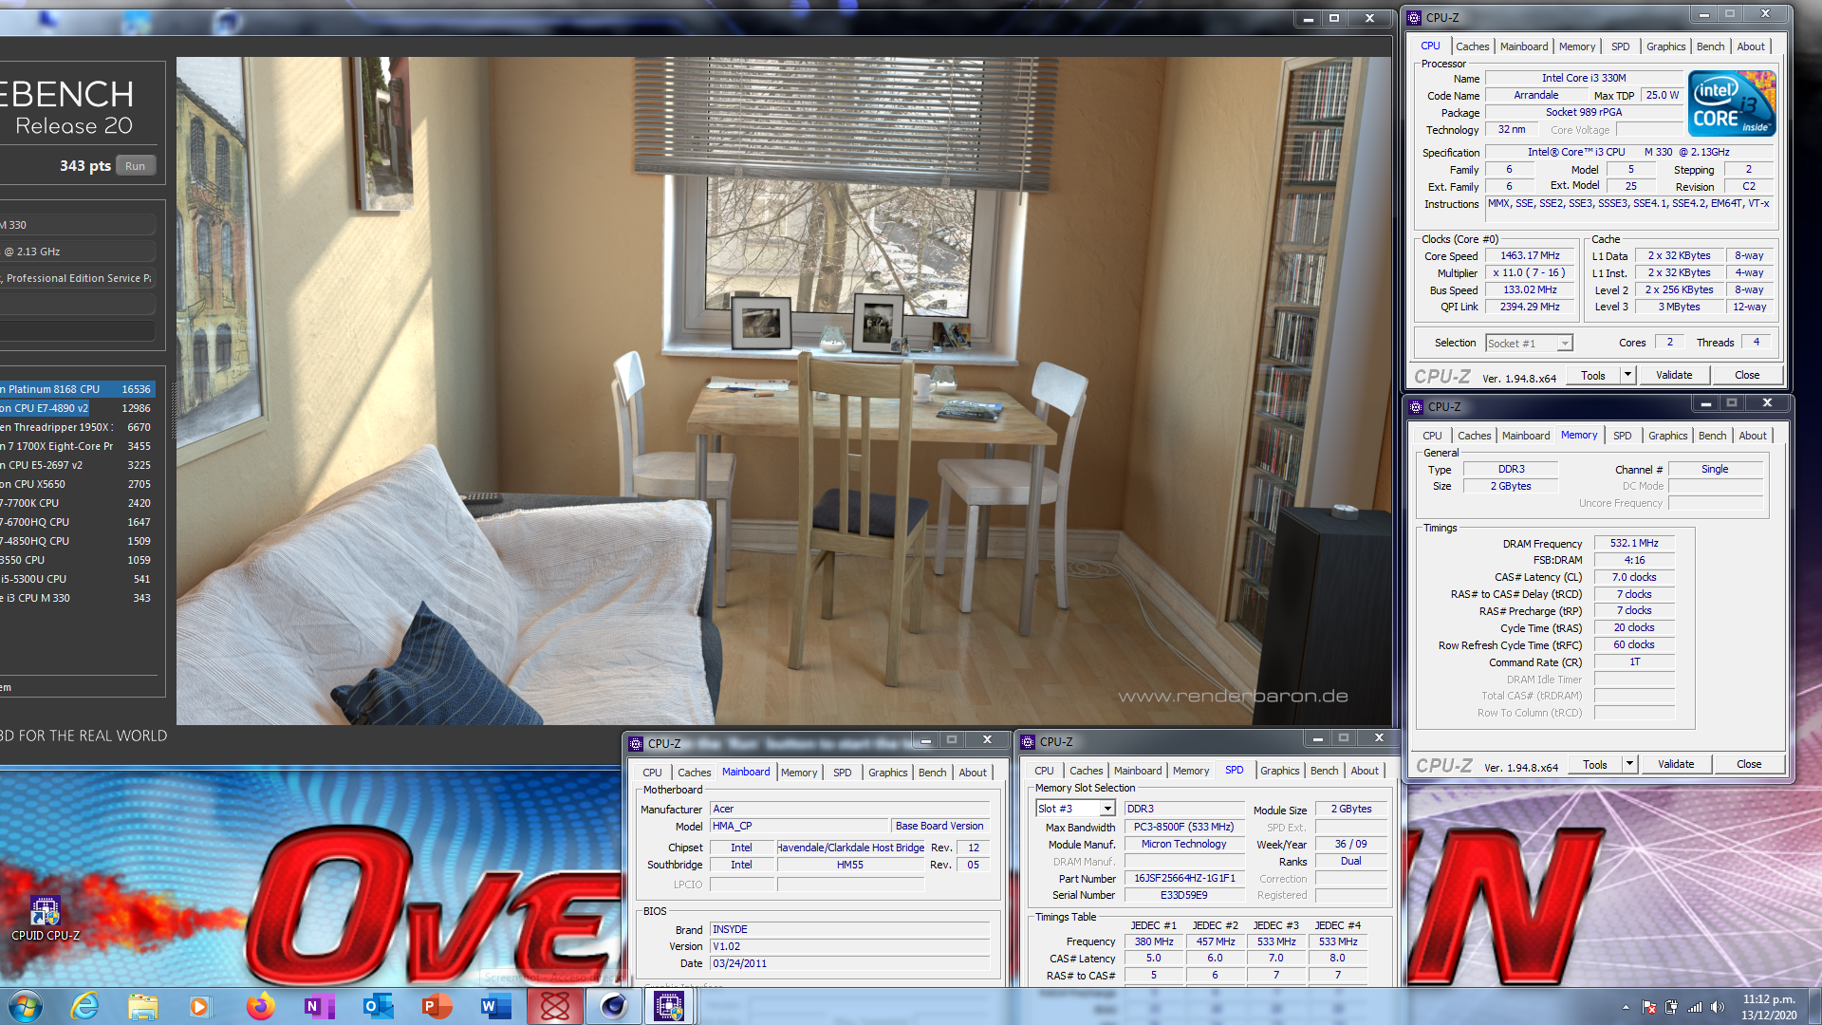
Task: Click Tools button in Memory CPU-Z window
Action: click(x=1595, y=764)
